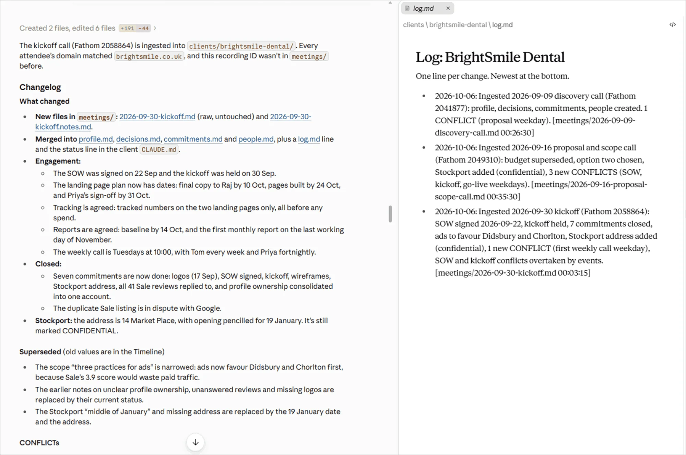Image resolution: width=686 pixels, height=455 pixels.
Task: Open the 2026-09-30-kickoff.md link
Action: coord(157,116)
